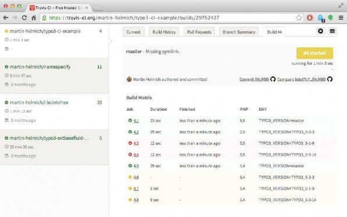Screen dimensions: 347x217
Task: Click the browser forward arrow
Action: coord(15,17)
